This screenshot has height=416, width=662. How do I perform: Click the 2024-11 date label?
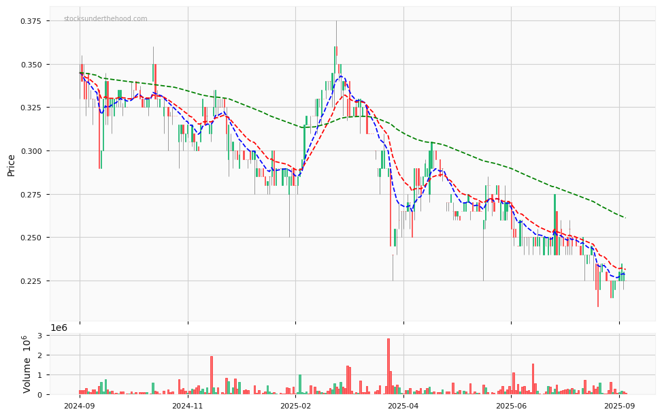tap(188, 406)
